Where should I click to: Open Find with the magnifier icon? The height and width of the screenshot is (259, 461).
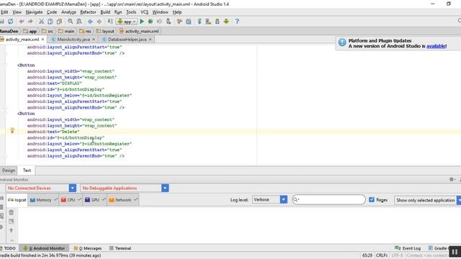71,22
